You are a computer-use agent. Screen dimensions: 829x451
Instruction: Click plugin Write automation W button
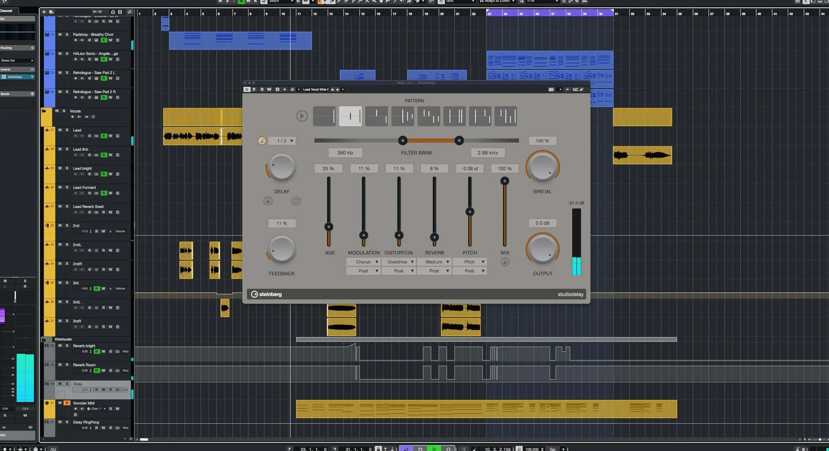[269, 89]
